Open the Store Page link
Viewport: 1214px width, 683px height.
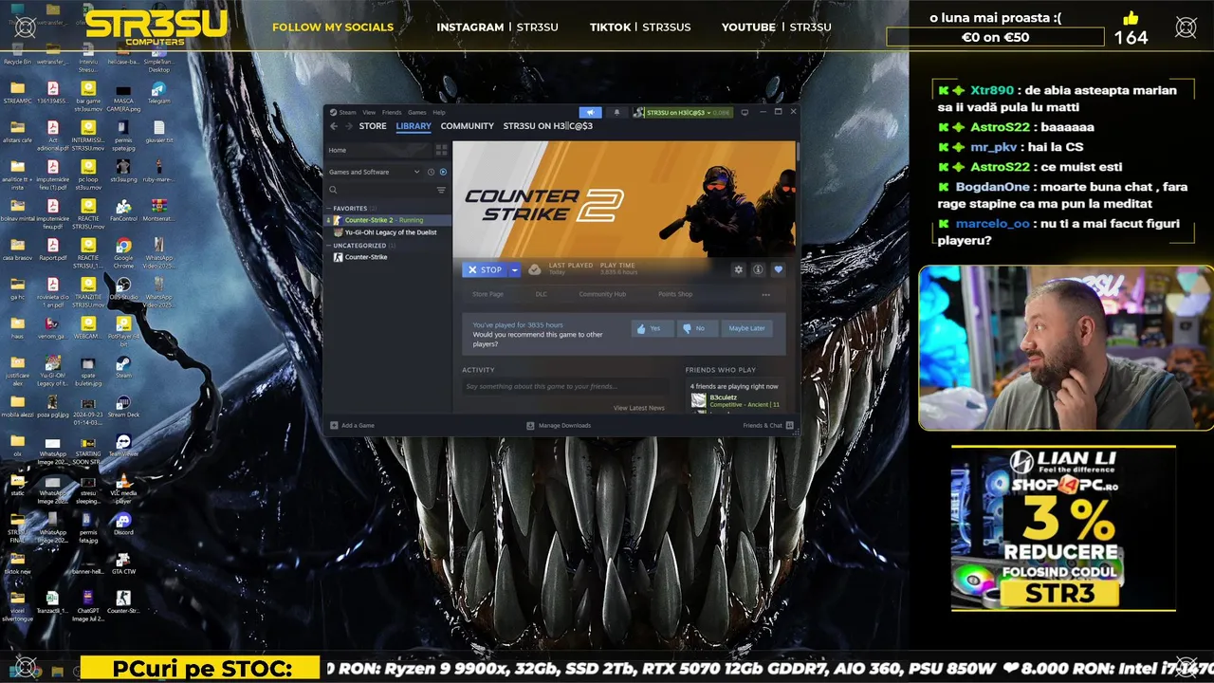[487, 294]
